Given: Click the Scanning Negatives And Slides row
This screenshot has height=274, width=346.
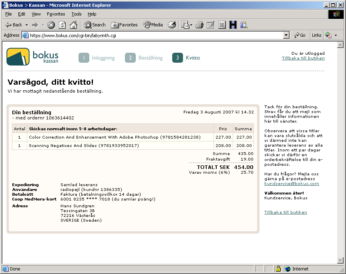Looking at the screenshot, I should pos(133,145).
